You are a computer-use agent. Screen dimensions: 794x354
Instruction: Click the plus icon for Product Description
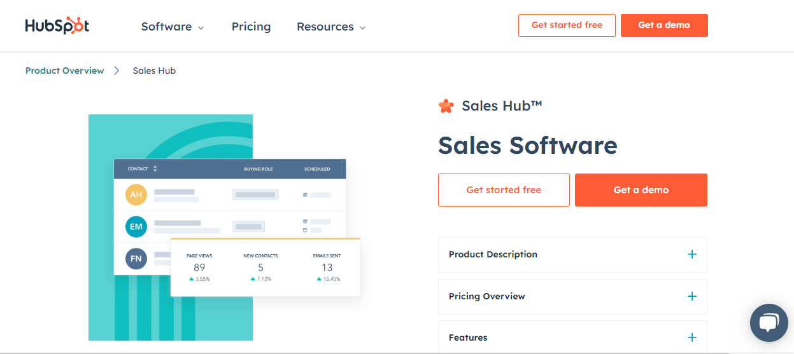click(692, 254)
